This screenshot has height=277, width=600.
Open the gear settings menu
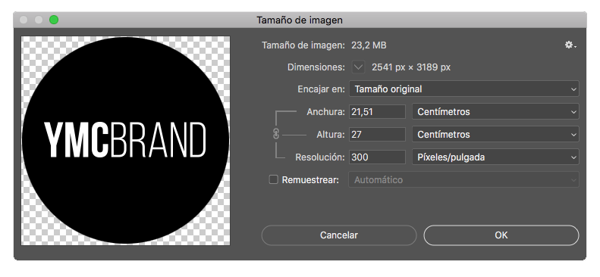pyautogui.click(x=570, y=45)
